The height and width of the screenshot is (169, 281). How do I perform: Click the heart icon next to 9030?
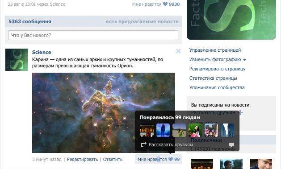(x=165, y=4)
